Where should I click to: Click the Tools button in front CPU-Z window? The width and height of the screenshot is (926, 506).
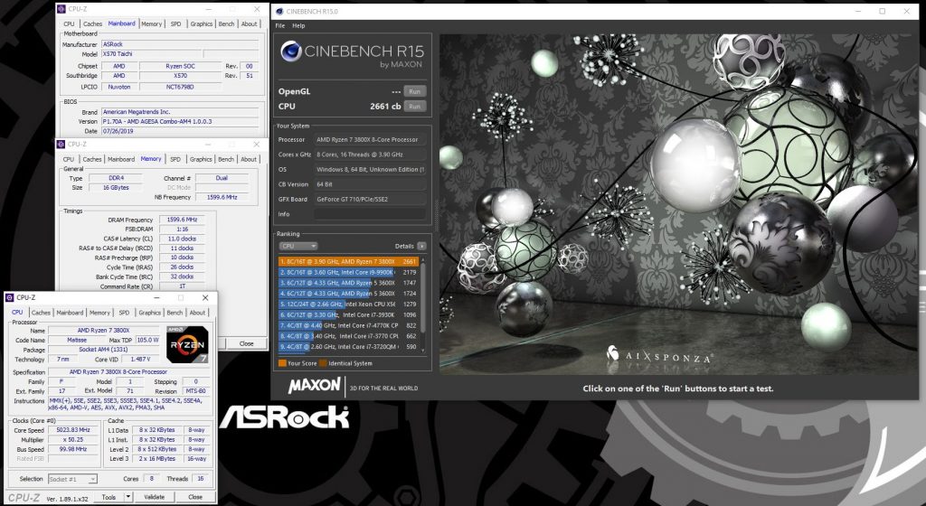click(x=109, y=497)
